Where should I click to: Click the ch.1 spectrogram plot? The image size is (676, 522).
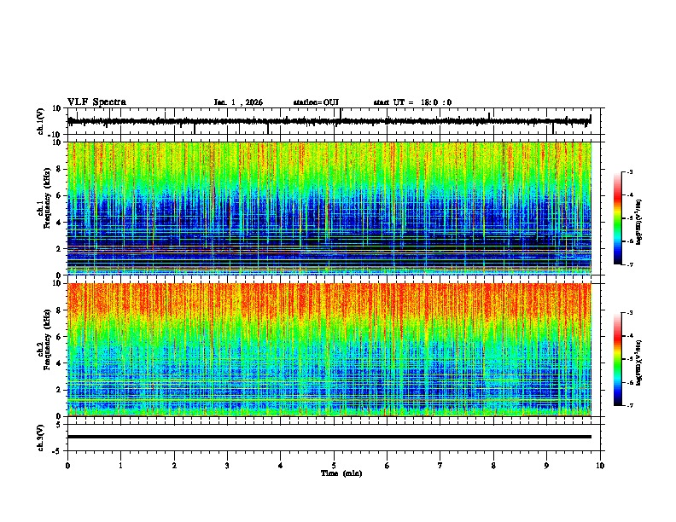pos(329,208)
